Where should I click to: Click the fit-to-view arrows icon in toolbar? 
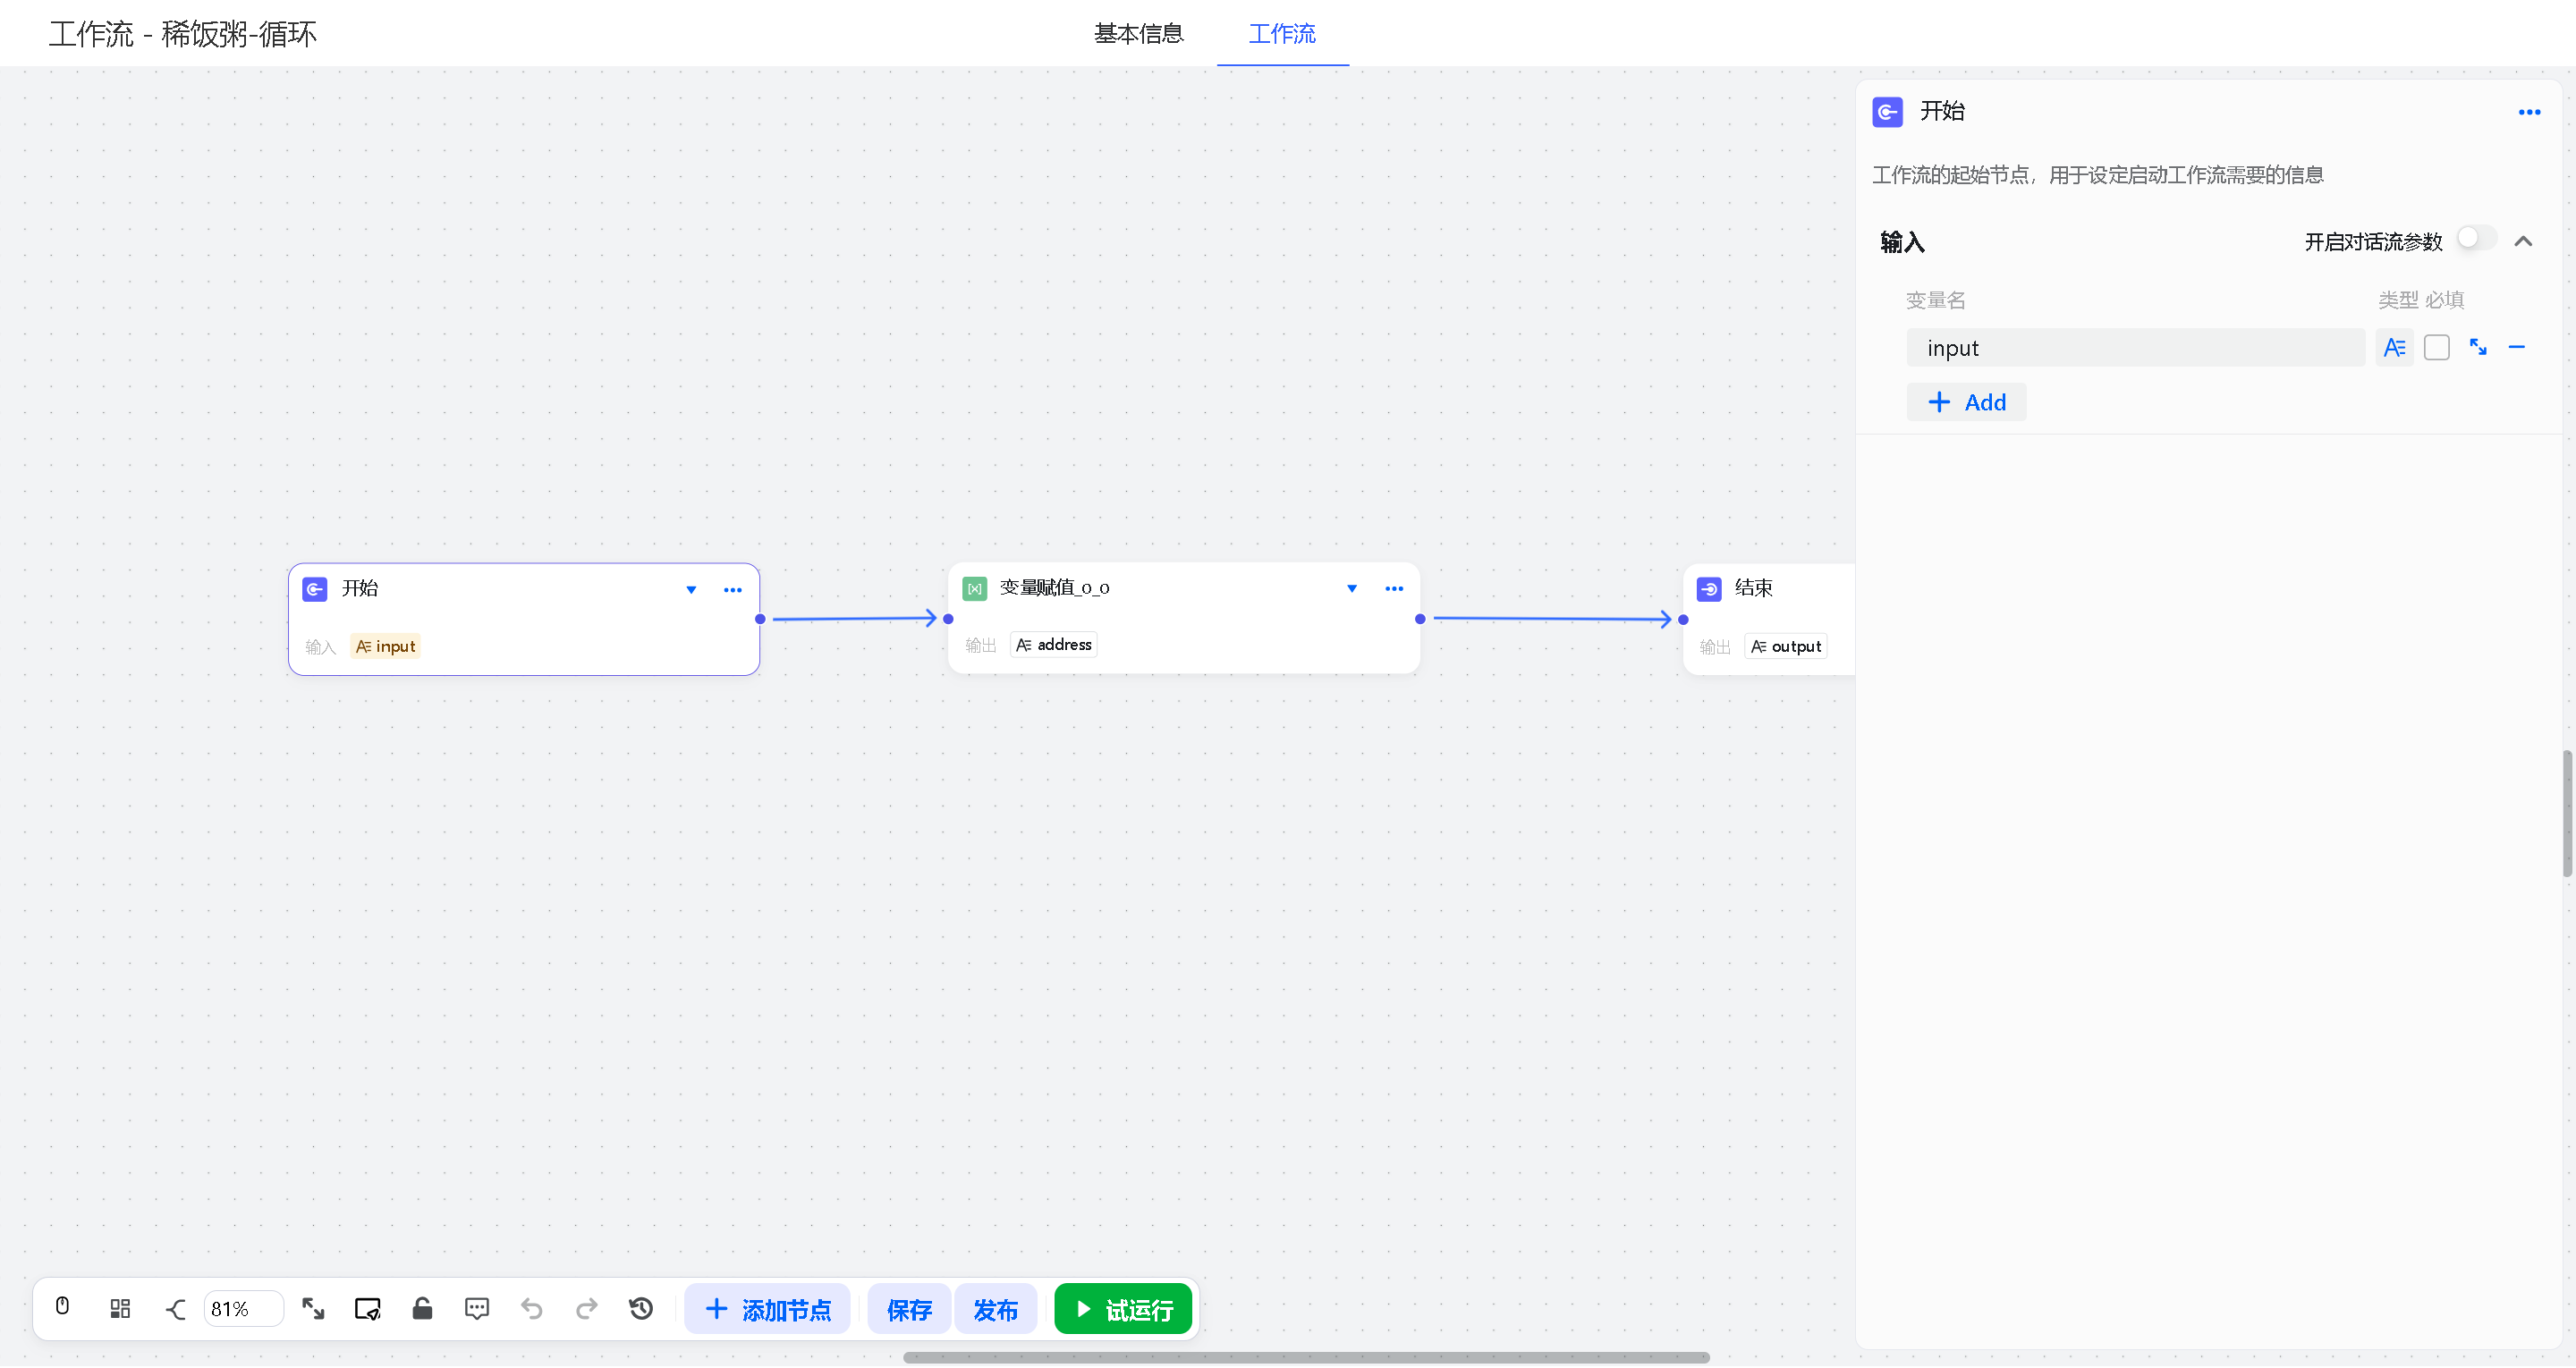click(x=313, y=1309)
